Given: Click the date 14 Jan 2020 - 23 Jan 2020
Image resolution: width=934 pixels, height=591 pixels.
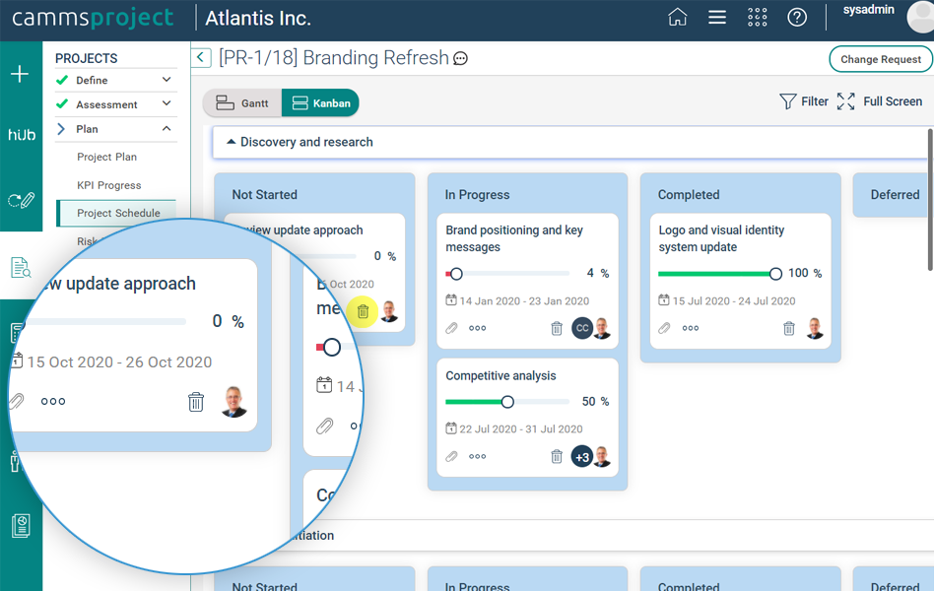Looking at the screenshot, I should coord(524,301).
